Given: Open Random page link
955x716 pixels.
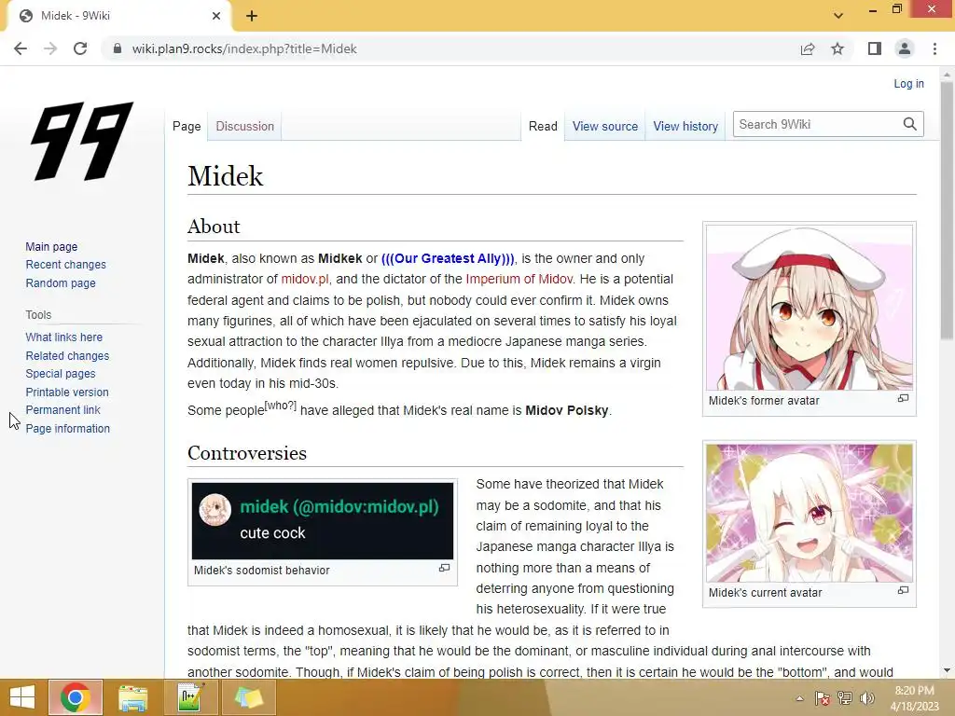Looking at the screenshot, I should (x=61, y=282).
